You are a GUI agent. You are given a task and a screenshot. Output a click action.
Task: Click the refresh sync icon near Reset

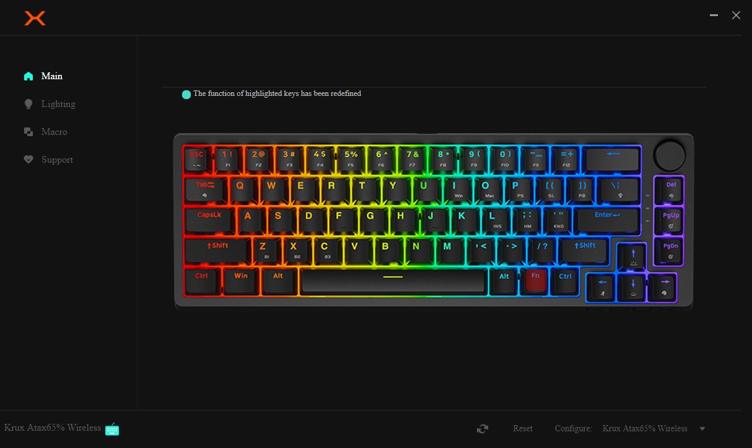[483, 429]
